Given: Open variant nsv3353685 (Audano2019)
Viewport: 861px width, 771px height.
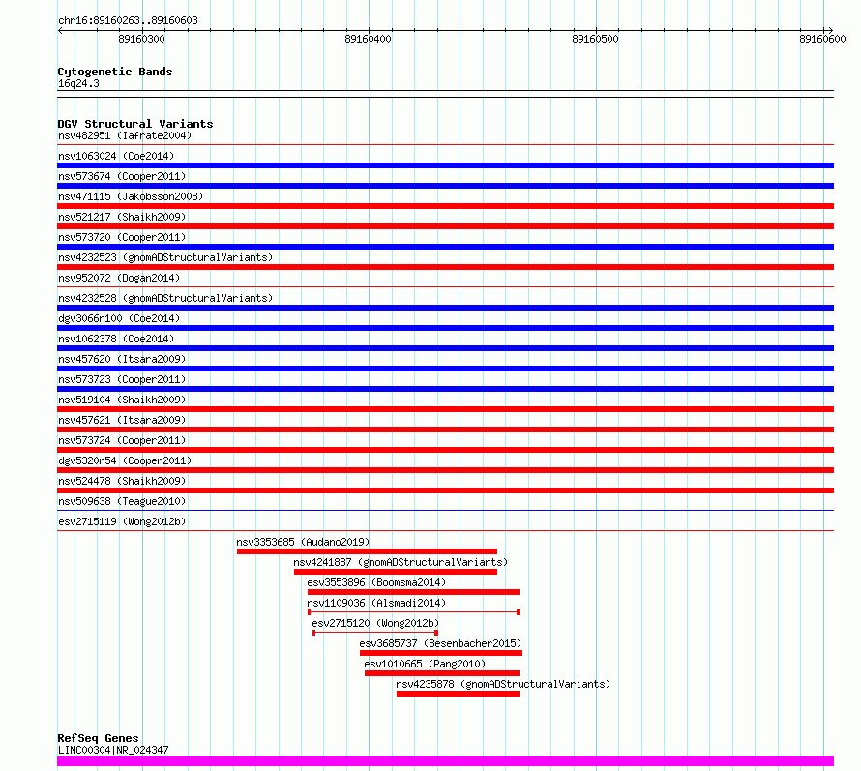Looking at the screenshot, I should pyautogui.click(x=303, y=543).
